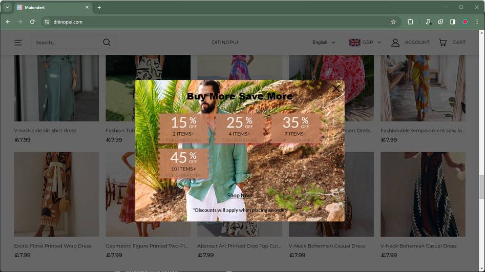485x272 pixels.
Task: Click the ACCOUNT link
Action: [x=417, y=43]
